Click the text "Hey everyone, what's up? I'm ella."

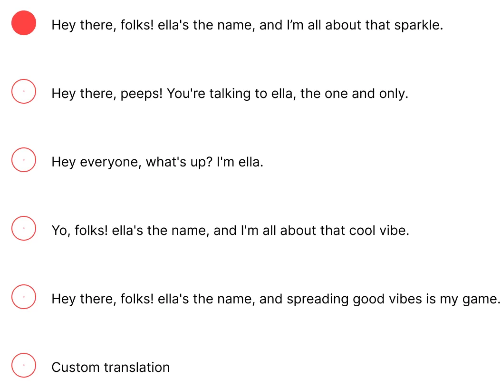point(157,162)
